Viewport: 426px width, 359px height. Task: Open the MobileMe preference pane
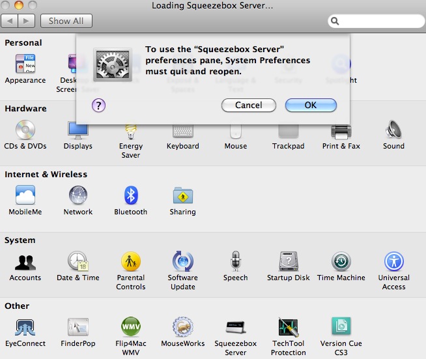(x=25, y=196)
